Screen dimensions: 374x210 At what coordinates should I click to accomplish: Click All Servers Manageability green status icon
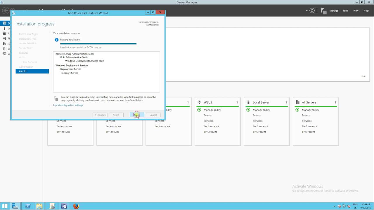click(297, 110)
